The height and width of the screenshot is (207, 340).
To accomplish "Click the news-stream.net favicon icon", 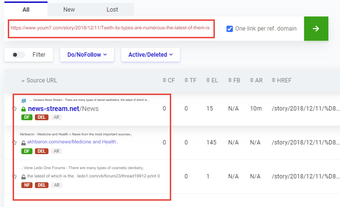I will [24, 100].
